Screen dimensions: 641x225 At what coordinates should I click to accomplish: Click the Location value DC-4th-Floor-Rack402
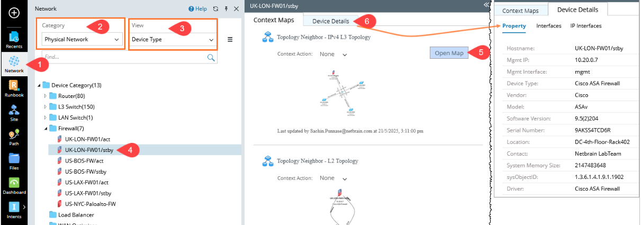pyautogui.click(x=603, y=142)
